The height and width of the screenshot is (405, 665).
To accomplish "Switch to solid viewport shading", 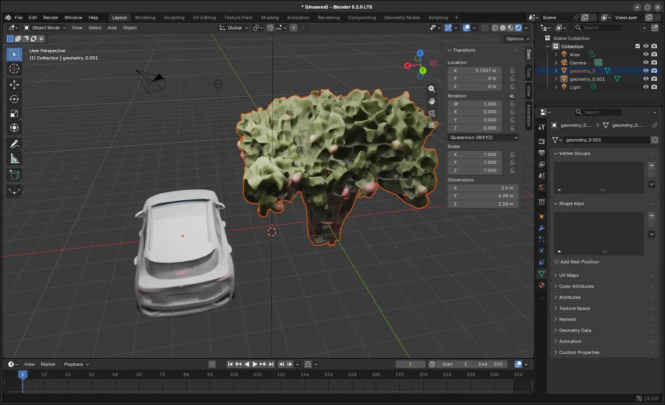I will pyautogui.click(x=503, y=28).
